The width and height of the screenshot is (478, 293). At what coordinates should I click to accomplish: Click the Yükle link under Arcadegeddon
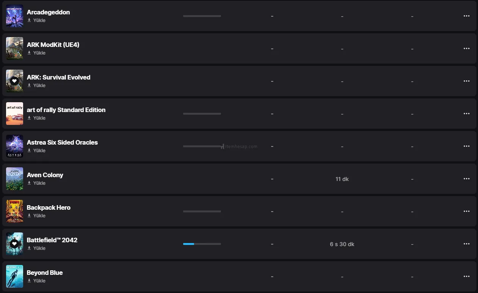[39, 20]
